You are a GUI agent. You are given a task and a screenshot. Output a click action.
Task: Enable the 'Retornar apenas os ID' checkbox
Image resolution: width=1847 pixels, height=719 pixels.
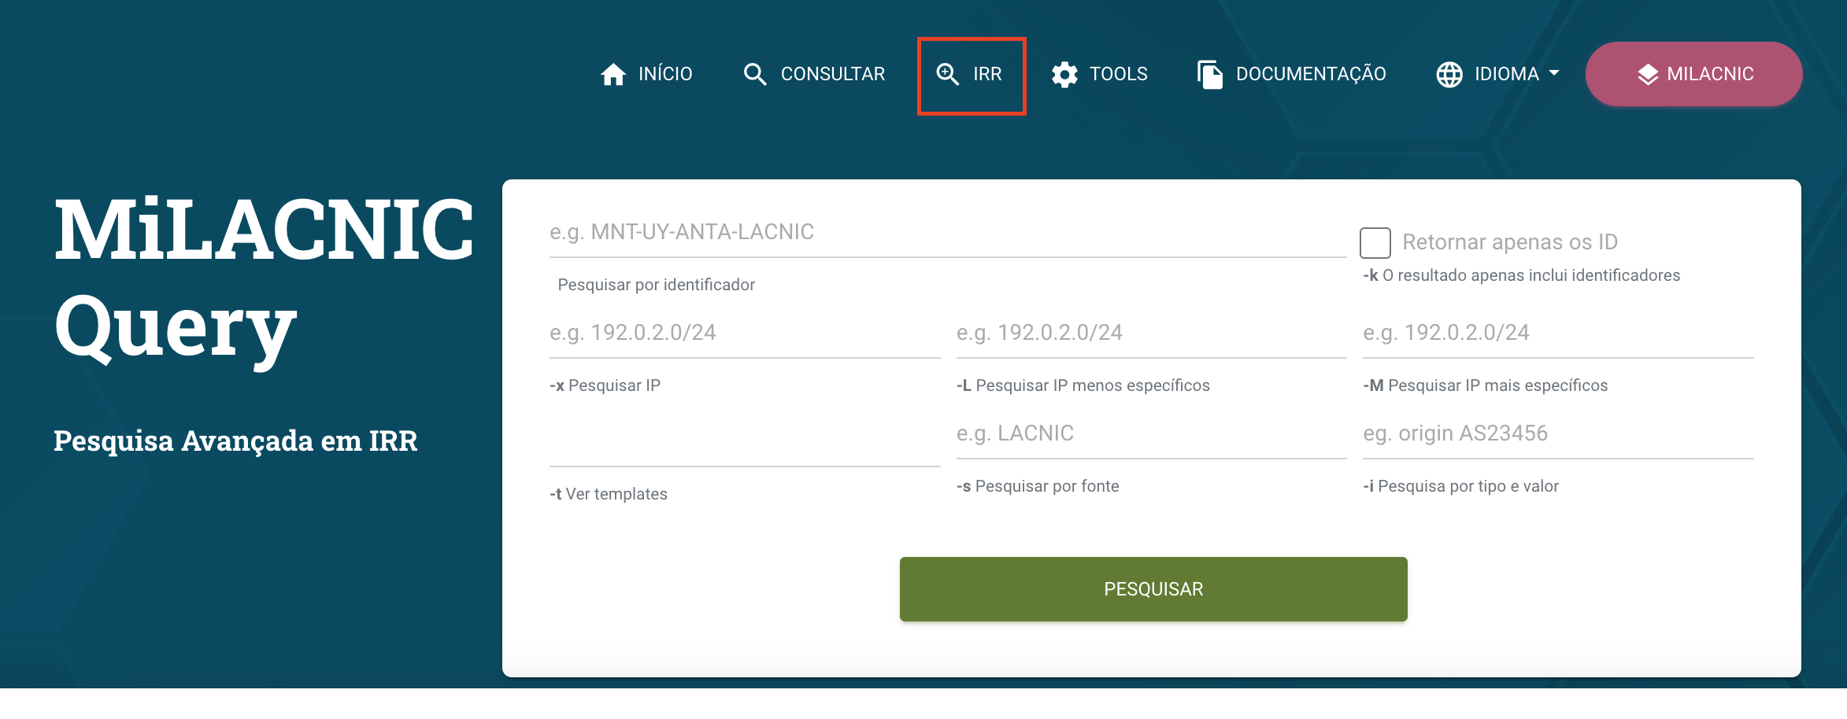[1375, 242]
